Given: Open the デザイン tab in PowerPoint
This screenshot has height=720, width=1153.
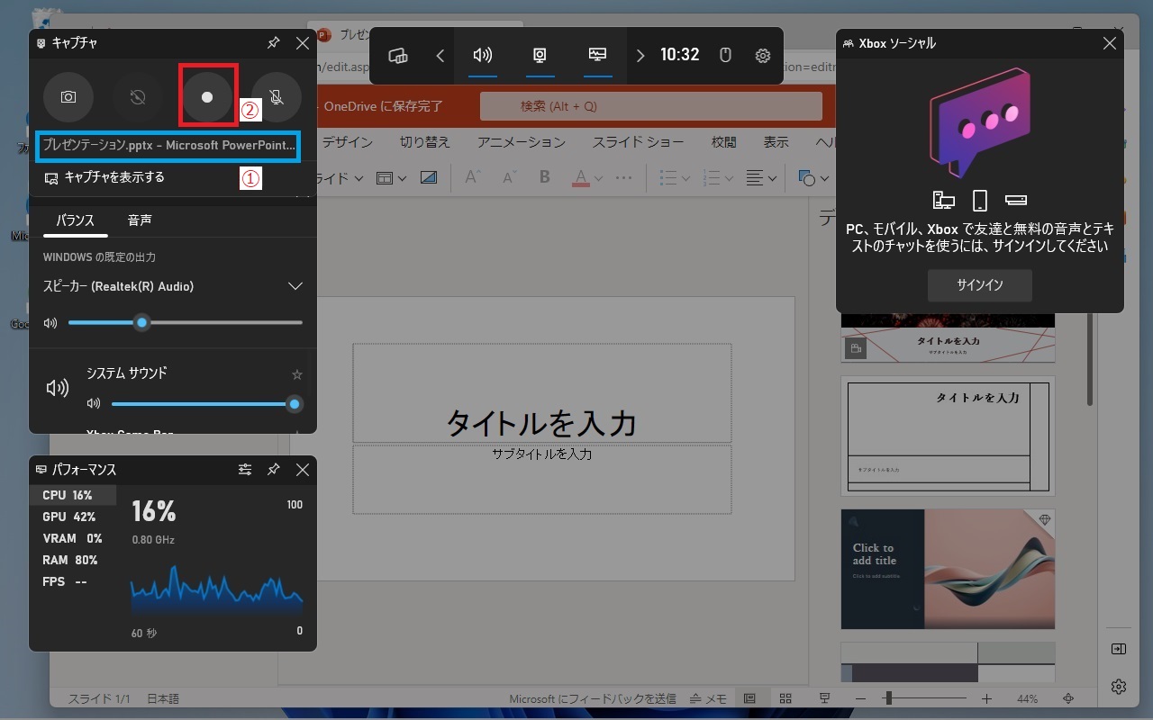Looking at the screenshot, I should (347, 142).
